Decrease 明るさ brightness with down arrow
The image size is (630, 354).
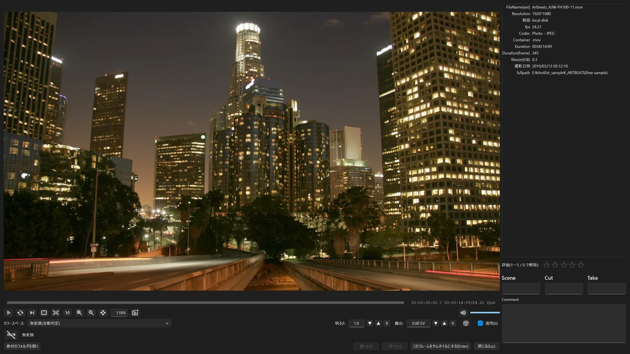[x=369, y=323]
